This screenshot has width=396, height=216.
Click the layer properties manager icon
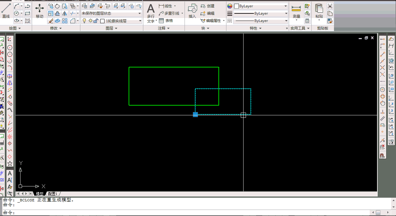pos(85,6)
